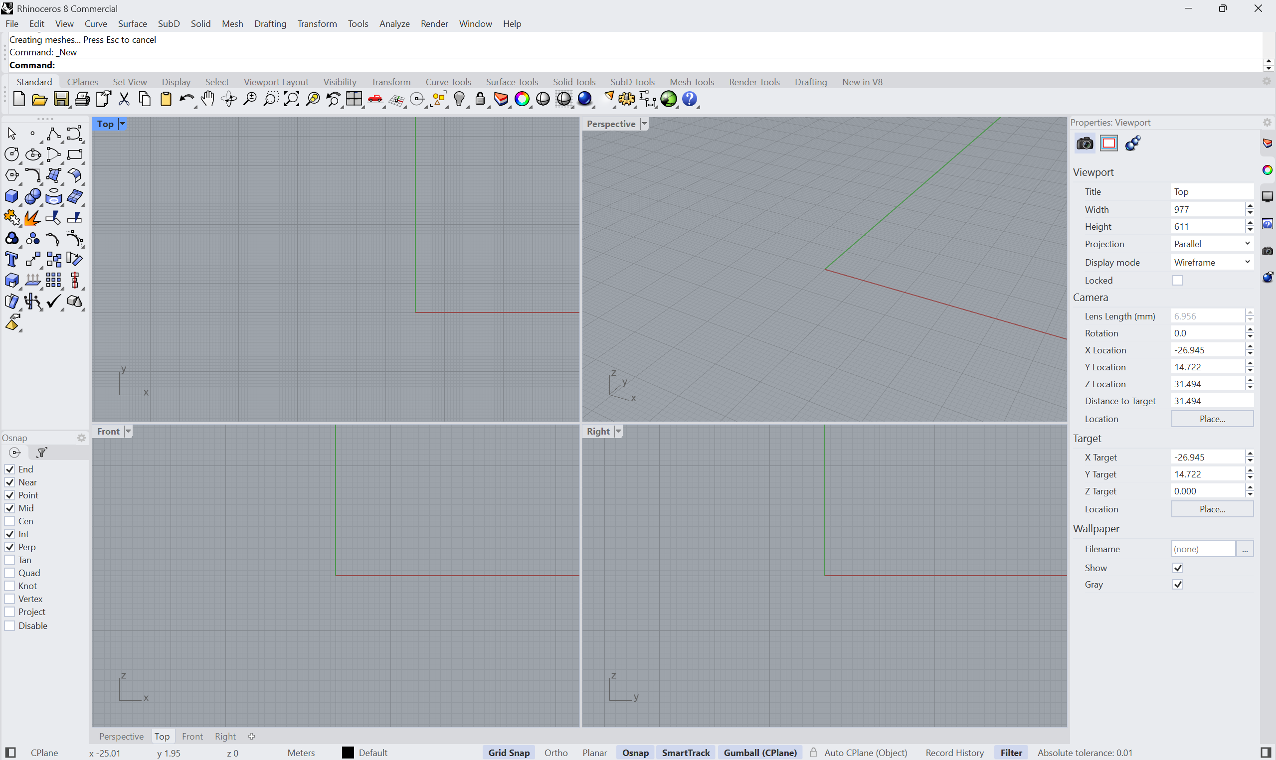1276x760 pixels.
Task: Open the Surface menu
Action: coord(132,23)
